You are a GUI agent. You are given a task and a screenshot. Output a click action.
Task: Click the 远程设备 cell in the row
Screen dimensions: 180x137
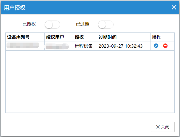click(84, 46)
